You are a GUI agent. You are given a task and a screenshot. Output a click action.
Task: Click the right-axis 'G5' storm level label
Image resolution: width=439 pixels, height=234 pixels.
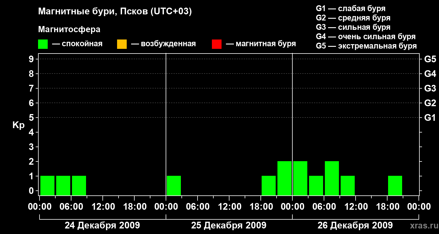(430, 59)
